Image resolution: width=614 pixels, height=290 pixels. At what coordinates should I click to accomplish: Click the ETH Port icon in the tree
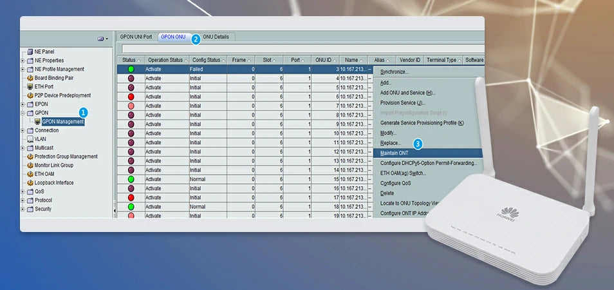tap(30, 86)
